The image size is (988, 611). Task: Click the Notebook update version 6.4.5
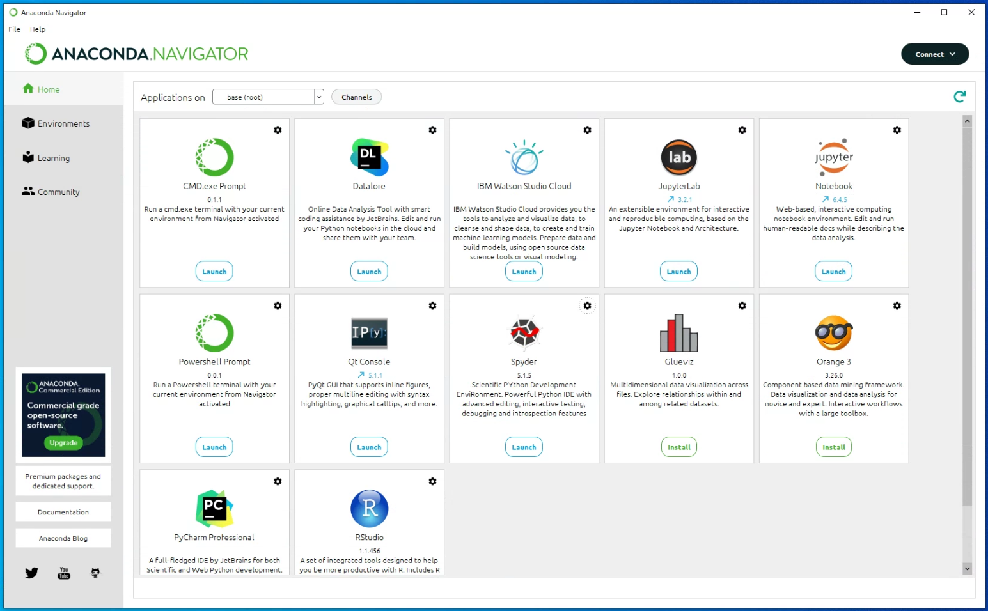pyautogui.click(x=835, y=199)
